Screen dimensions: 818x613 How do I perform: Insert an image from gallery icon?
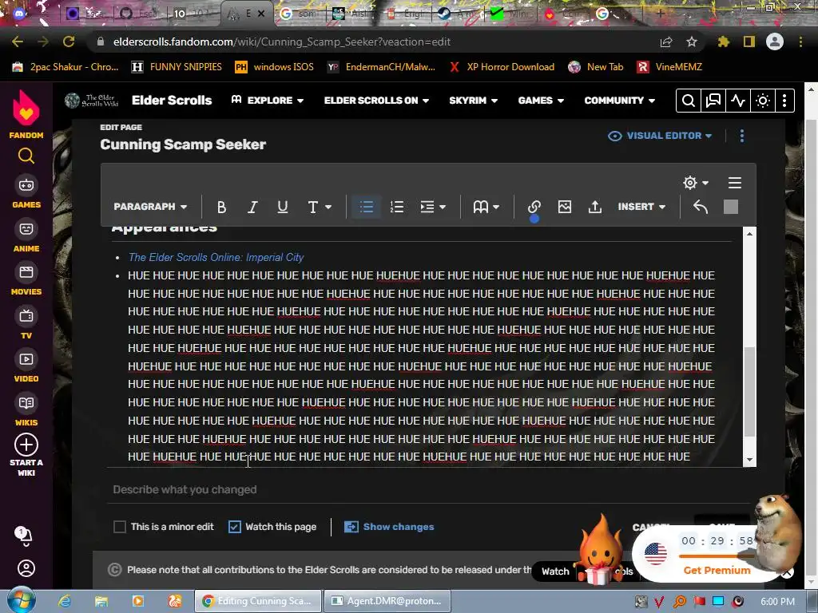coord(565,207)
